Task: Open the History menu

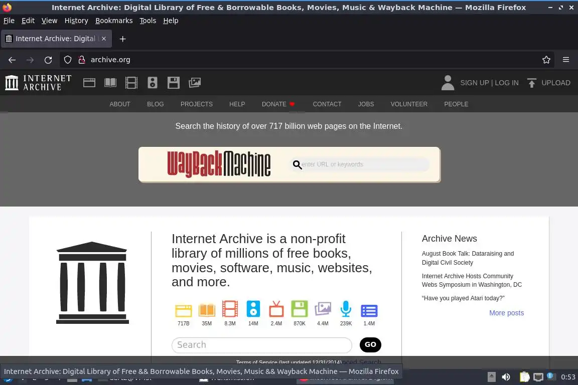Action: [76, 21]
